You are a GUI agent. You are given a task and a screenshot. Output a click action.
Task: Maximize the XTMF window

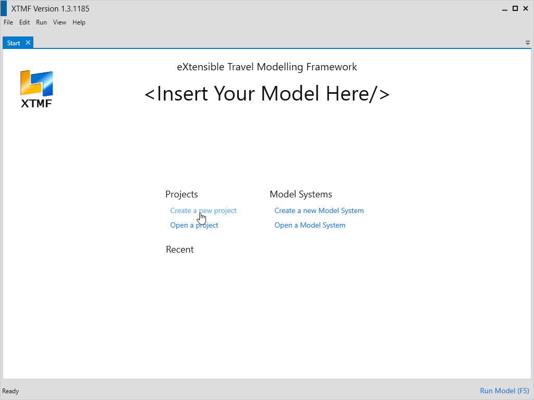[x=515, y=8]
